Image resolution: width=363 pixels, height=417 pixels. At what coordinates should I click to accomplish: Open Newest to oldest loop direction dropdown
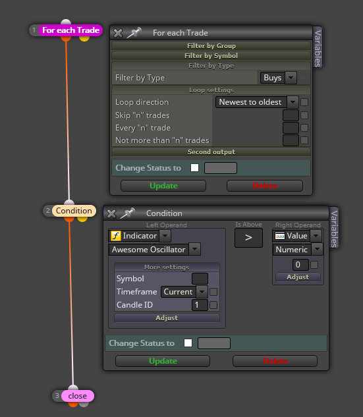[257, 102]
